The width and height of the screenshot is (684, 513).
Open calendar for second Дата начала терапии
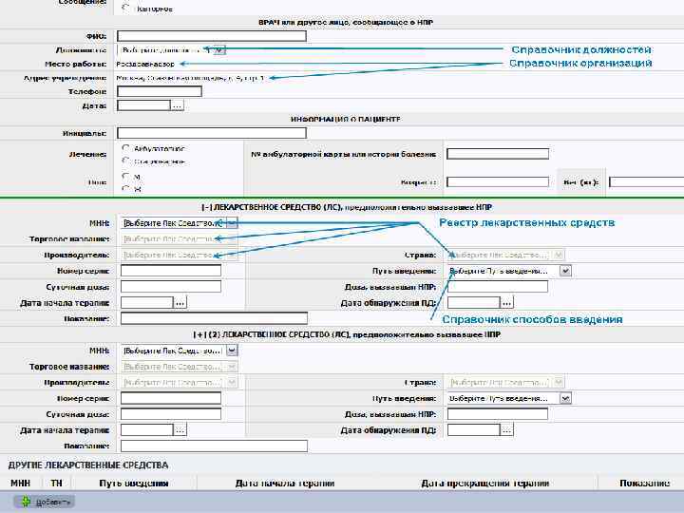180,430
